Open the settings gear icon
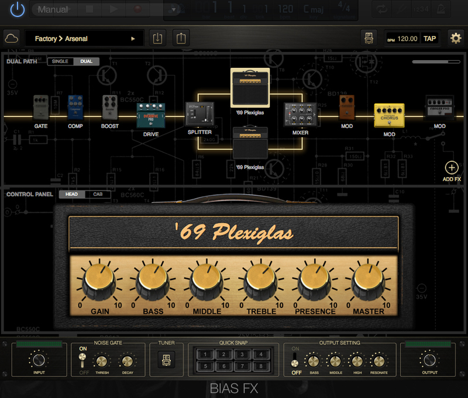This screenshot has height=398, width=468. (x=456, y=38)
